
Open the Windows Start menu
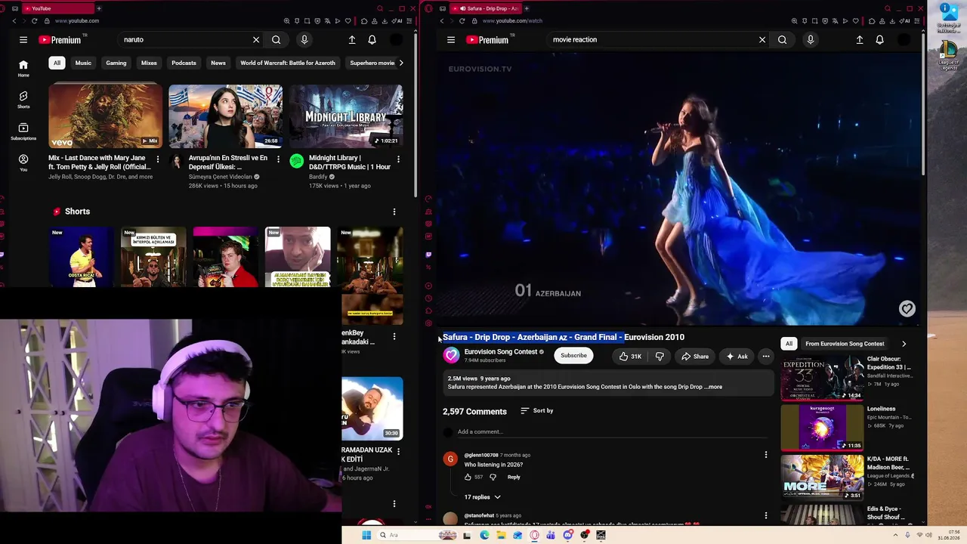[x=366, y=536]
